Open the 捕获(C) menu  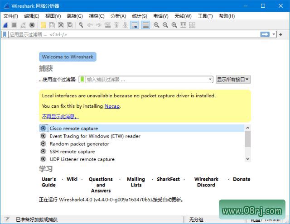[x=97, y=16]
